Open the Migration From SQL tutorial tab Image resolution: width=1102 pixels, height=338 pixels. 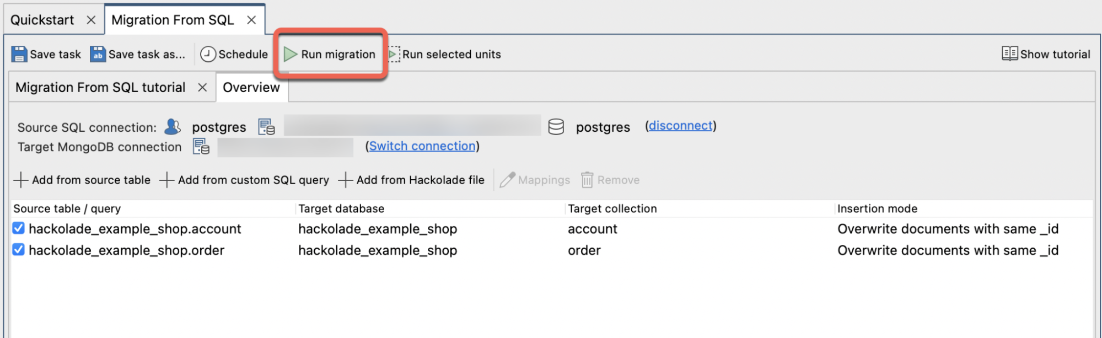(x=100, y=87)
